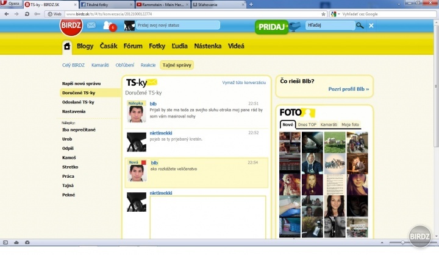Select the Nové photo tab
439x255 pixels.
[288, 125]
